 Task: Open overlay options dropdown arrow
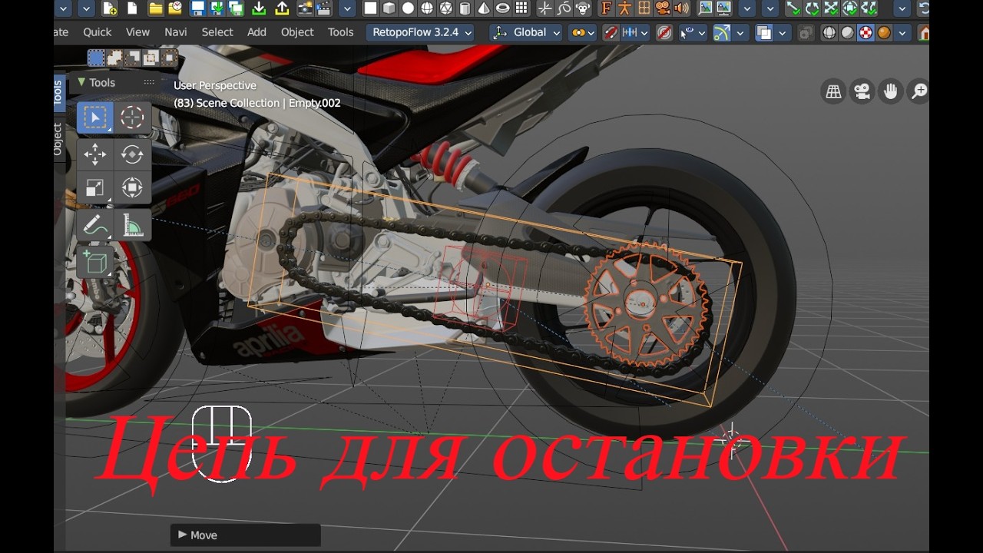click(783, 33)
